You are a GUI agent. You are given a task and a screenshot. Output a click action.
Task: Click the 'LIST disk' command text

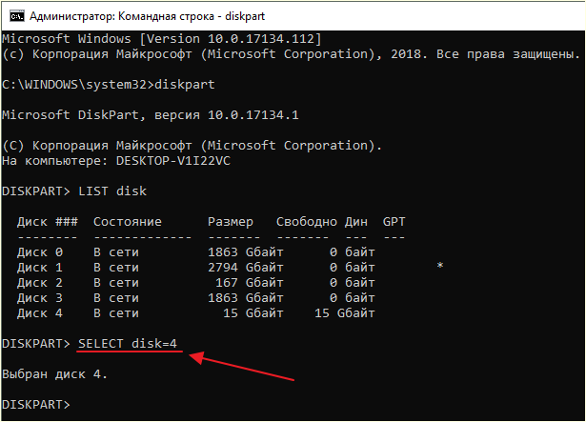pos(112,191)
